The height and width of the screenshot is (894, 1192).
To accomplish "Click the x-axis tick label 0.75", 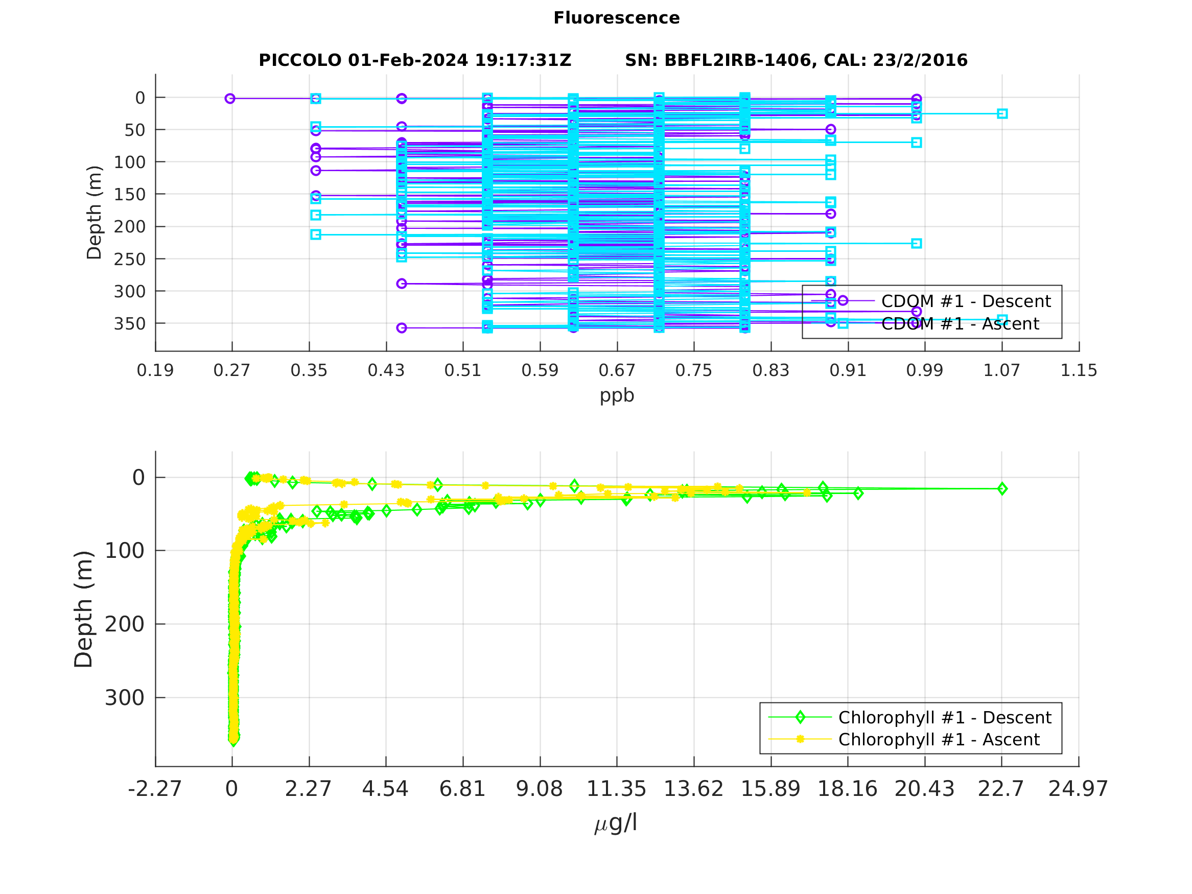I will (x=693, y=371).
